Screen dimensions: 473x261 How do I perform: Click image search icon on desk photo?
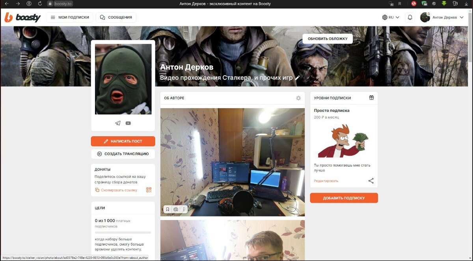(x=176, y=209)
